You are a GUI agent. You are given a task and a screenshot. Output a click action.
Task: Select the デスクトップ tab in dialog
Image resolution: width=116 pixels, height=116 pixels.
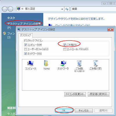point(26,35)
